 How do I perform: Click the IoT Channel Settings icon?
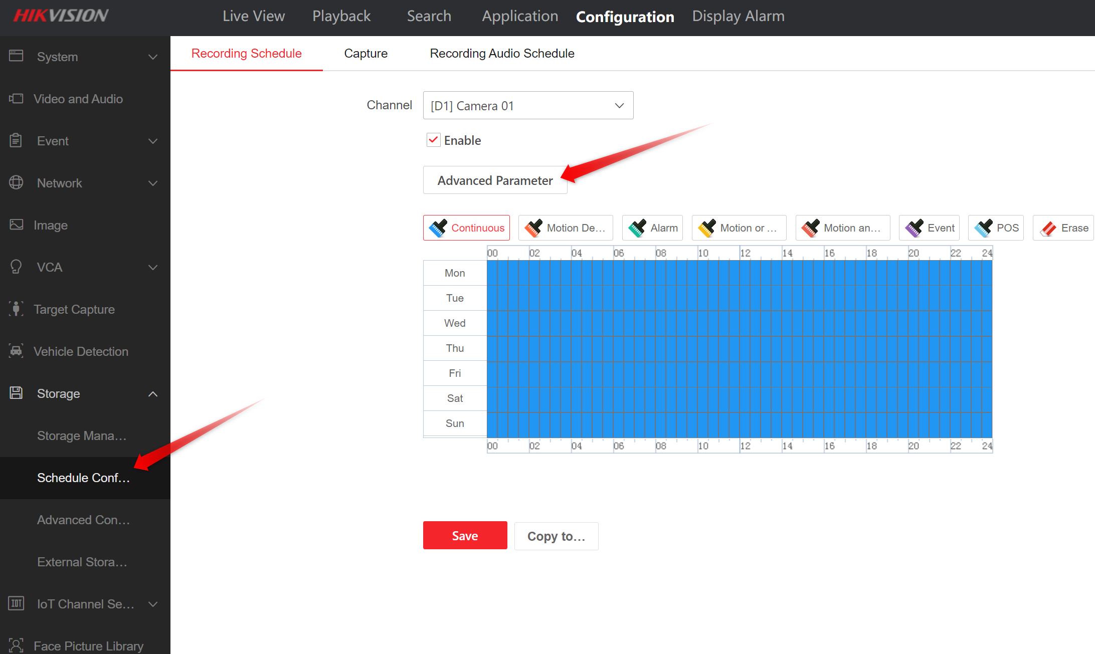click(x=16, y=603)
